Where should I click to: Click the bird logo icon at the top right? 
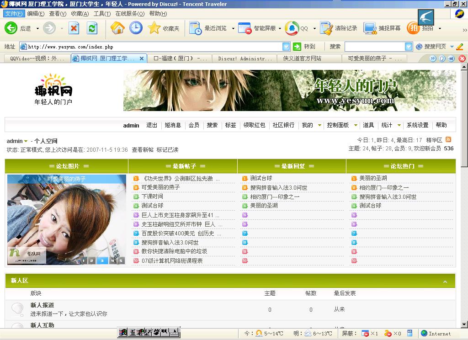(x=425, y=17)
